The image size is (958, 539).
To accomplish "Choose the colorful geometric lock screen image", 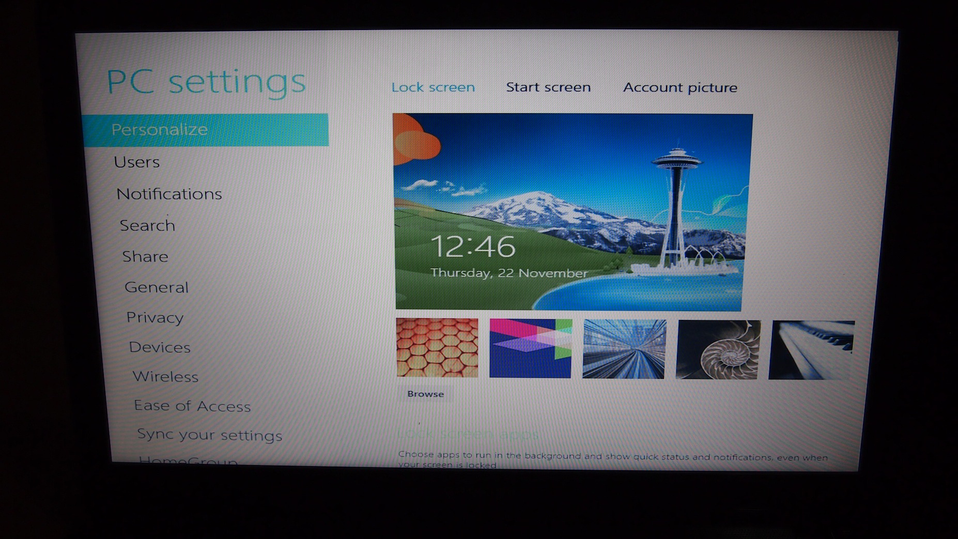I will [x=531, y=348].
